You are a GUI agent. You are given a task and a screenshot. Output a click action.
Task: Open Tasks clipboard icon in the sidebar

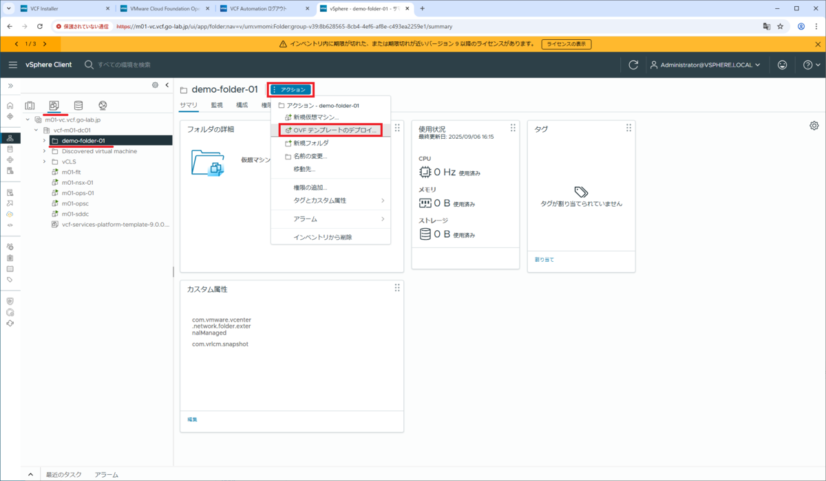coord(10,258)
